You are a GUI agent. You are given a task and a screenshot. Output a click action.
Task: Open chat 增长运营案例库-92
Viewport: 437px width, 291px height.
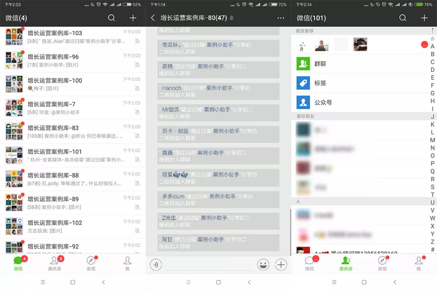pyautogui.click(x=73, y=246)
